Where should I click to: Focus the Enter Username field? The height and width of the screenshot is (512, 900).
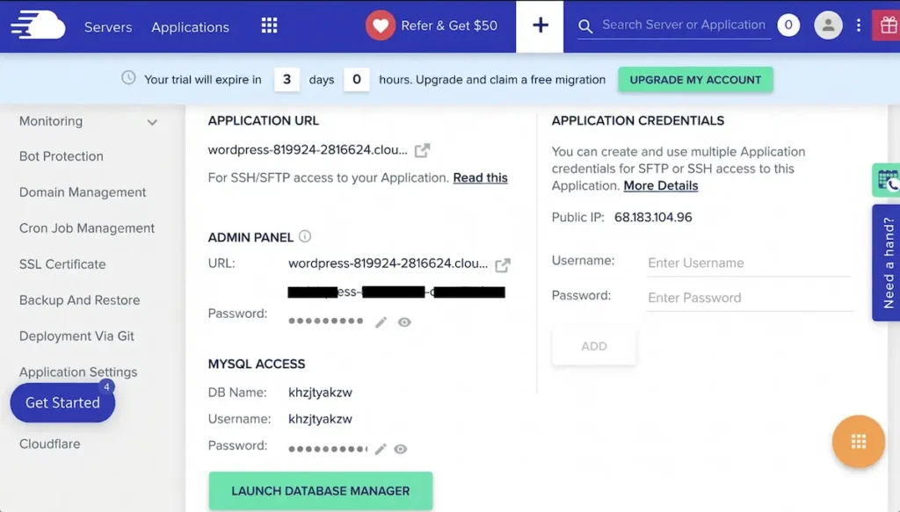[x=749, y=263]
